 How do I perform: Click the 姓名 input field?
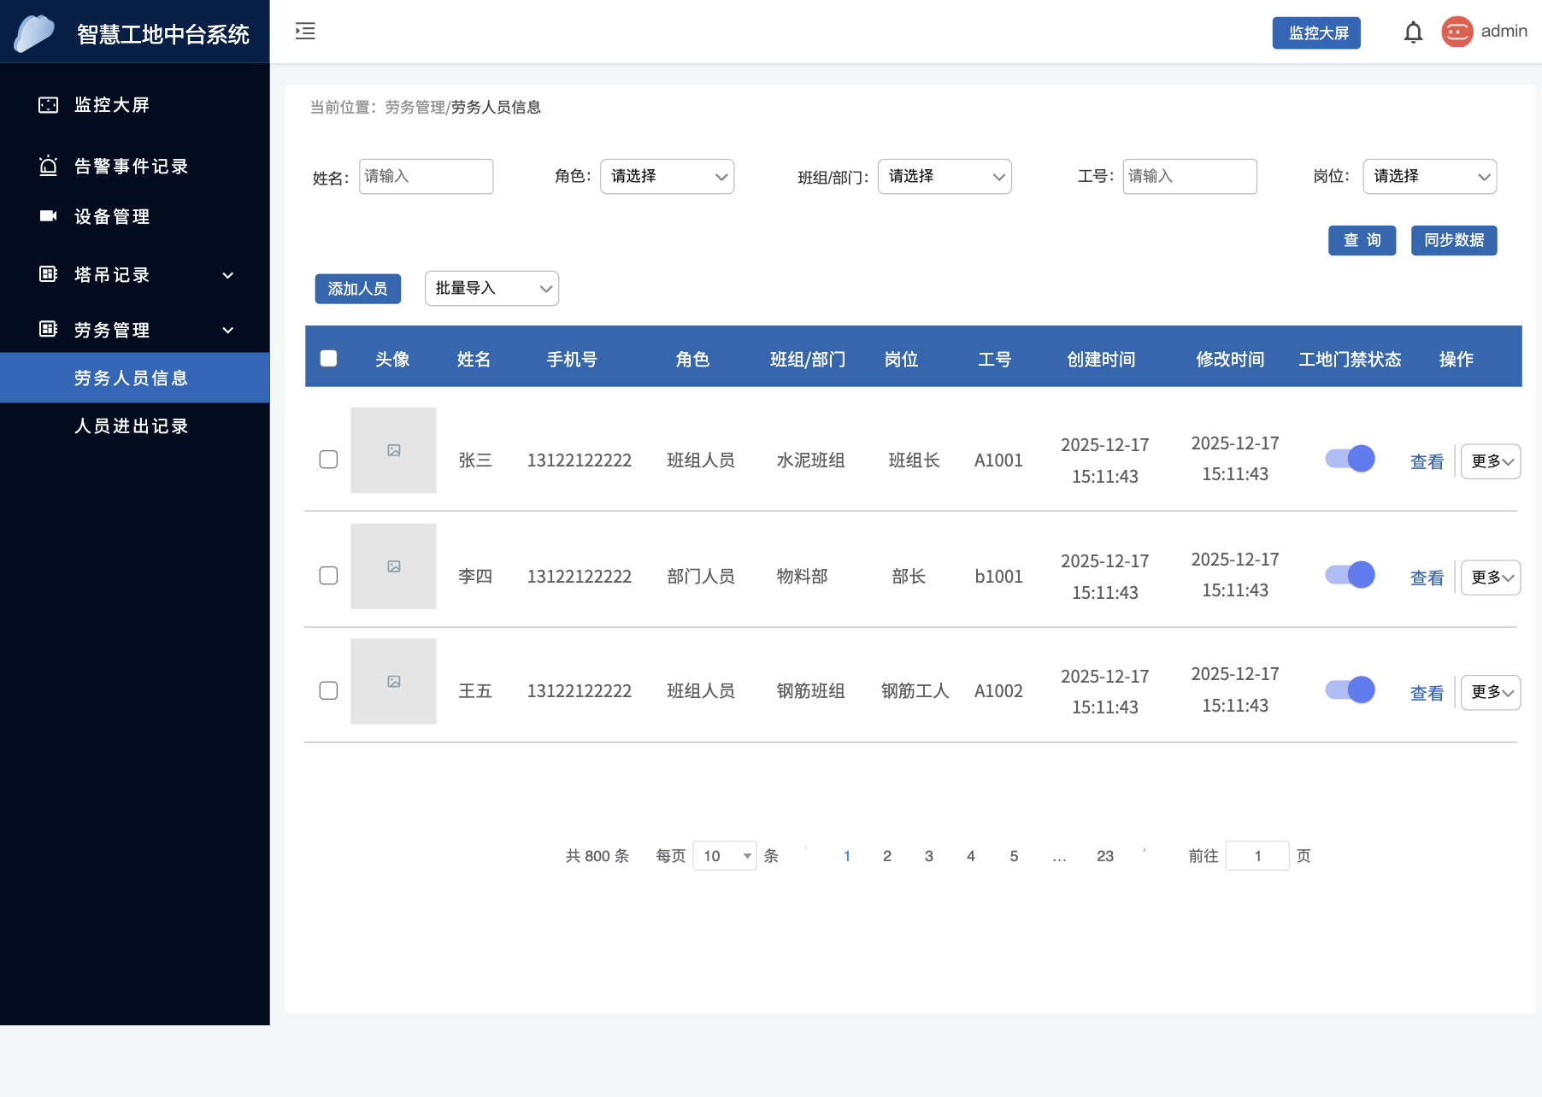click(x=426, y=177)
